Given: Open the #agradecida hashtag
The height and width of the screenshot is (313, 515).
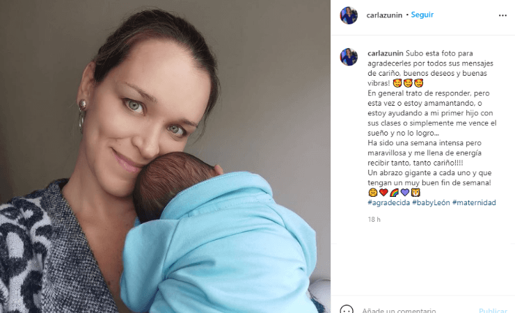Looking at the screenshot, I should (x=388, y=202).
